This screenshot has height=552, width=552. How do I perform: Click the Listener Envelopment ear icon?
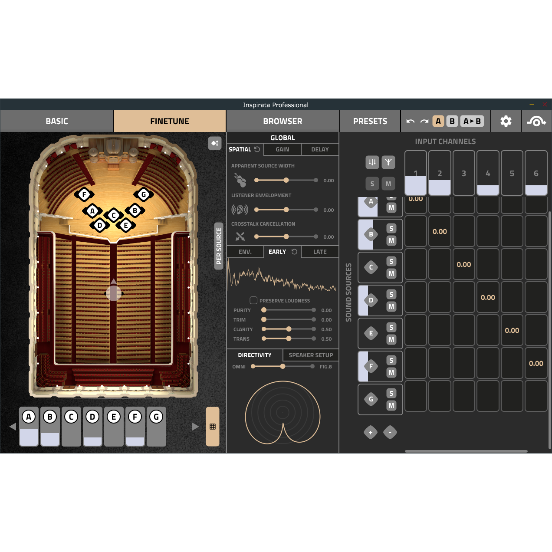240,209
